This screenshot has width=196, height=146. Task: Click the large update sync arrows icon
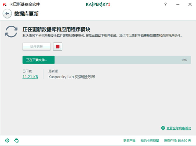point(11,31)
